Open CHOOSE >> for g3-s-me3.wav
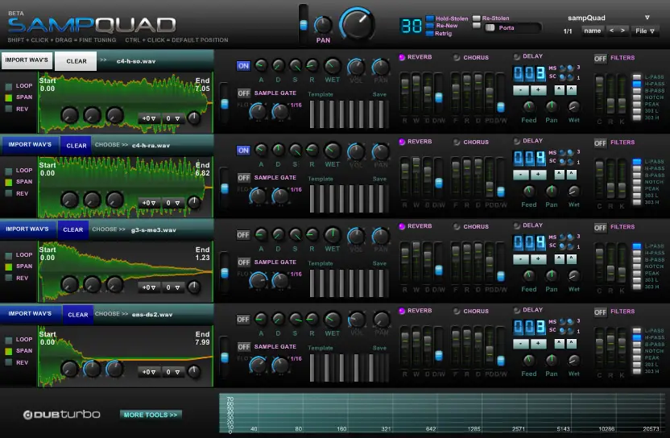 coord(109,229)
